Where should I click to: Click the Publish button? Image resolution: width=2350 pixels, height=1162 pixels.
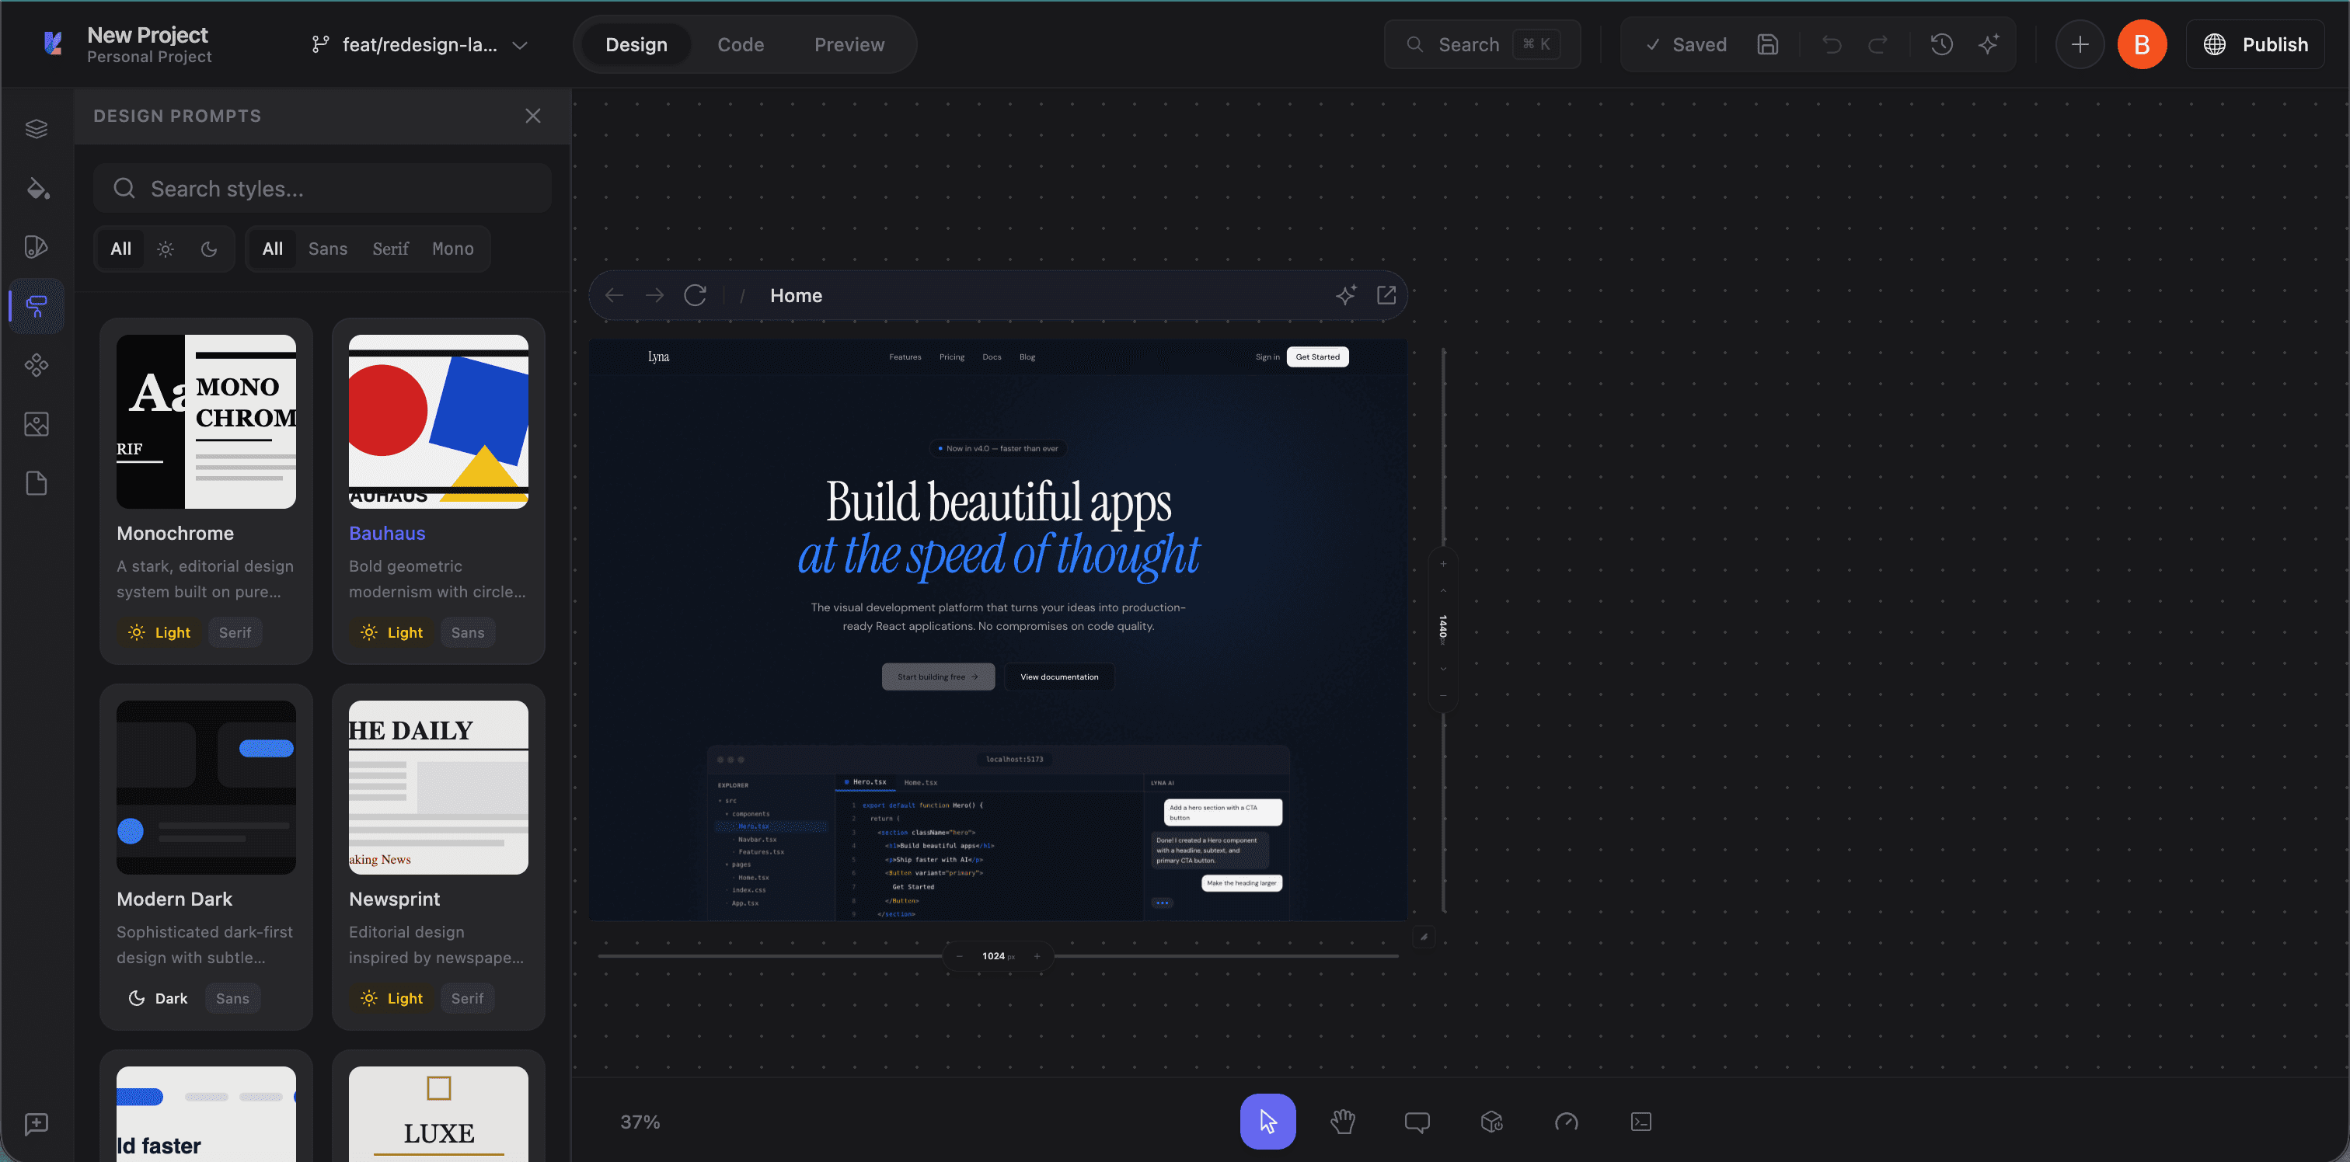click(x=2256, y=43)
